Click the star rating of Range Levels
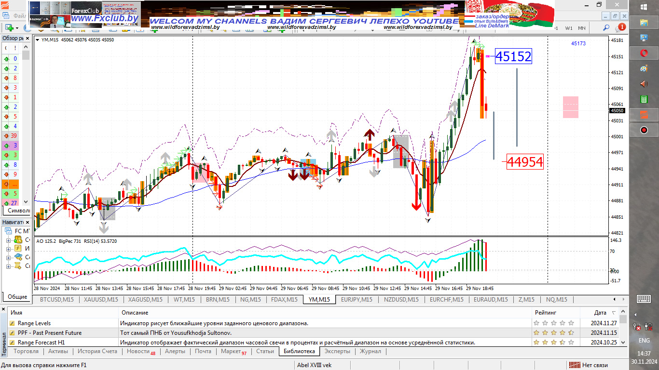Image resolution: width=659 pixels, height=370 pixels. coord(554,323)
